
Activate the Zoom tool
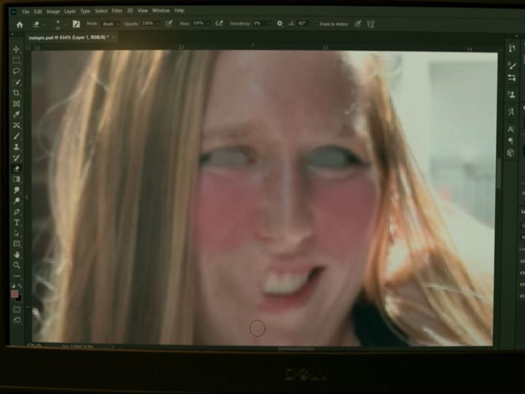[17, 265]
